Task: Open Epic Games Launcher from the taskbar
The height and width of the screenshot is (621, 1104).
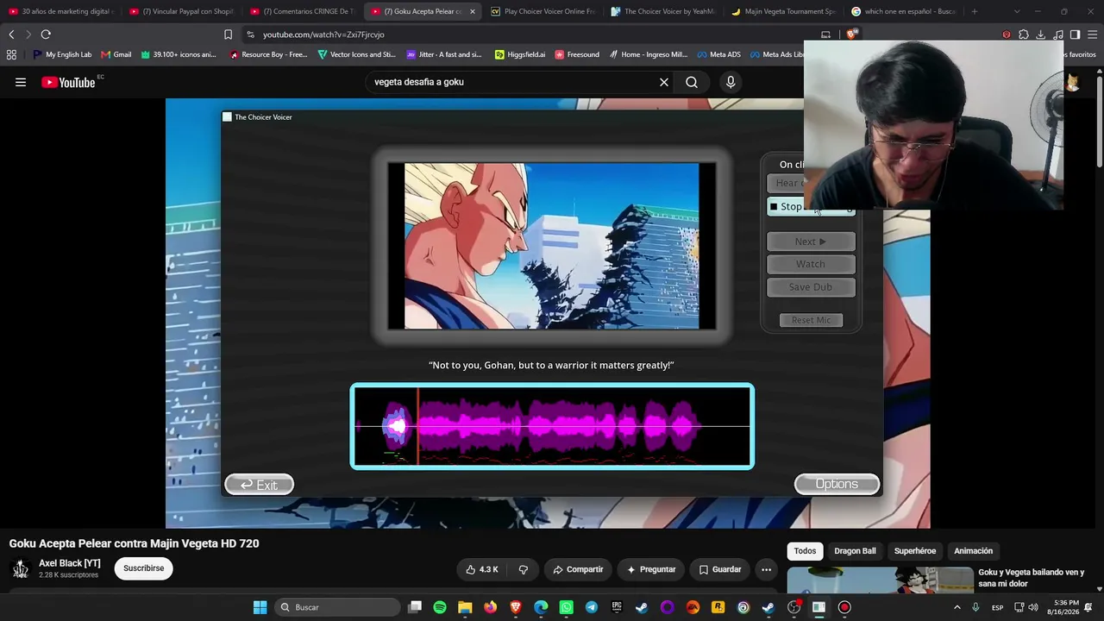Action: [x=617, y=607]
